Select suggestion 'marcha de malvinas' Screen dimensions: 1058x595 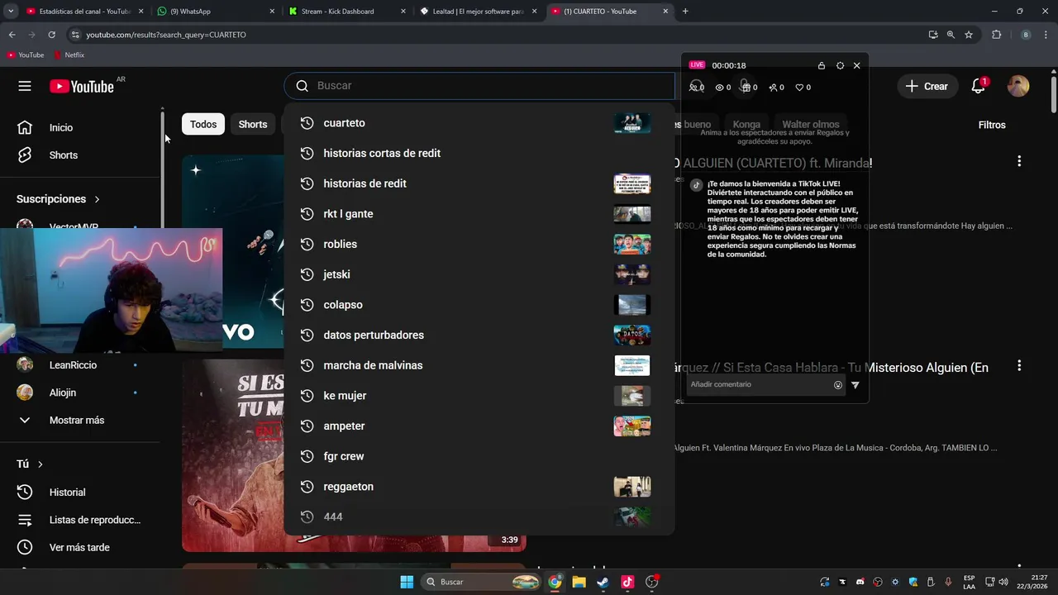click(x=479, y=365)
